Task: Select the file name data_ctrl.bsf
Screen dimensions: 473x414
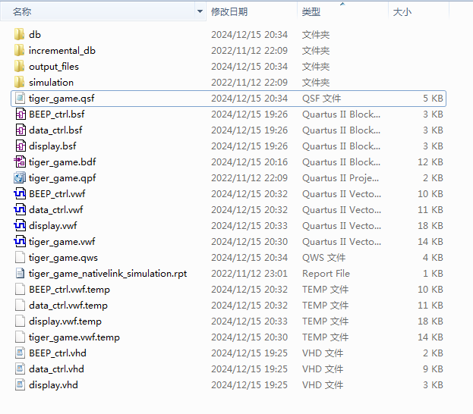Action: click(x=55, y=130)
